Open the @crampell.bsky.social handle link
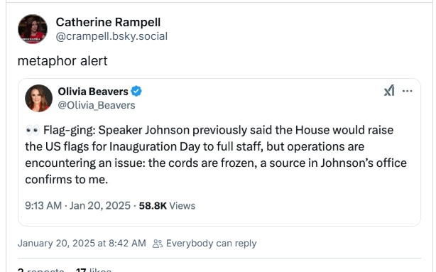Image resolution: width=436 pixels, height=272 pixels. [111, 36]
